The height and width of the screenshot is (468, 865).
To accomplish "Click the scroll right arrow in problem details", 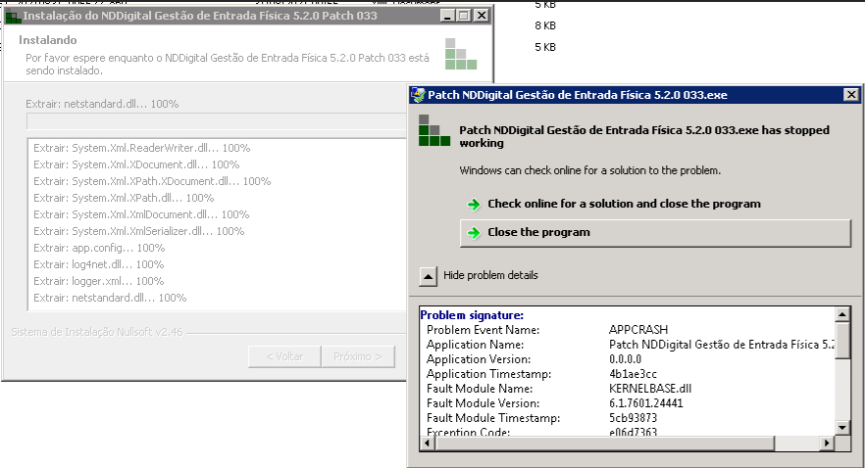I will [x=826, y=444].
